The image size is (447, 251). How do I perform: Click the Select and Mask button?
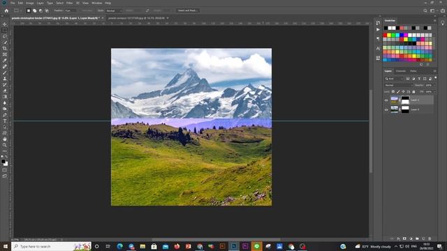pyautogui.click(x=187, y=10)
